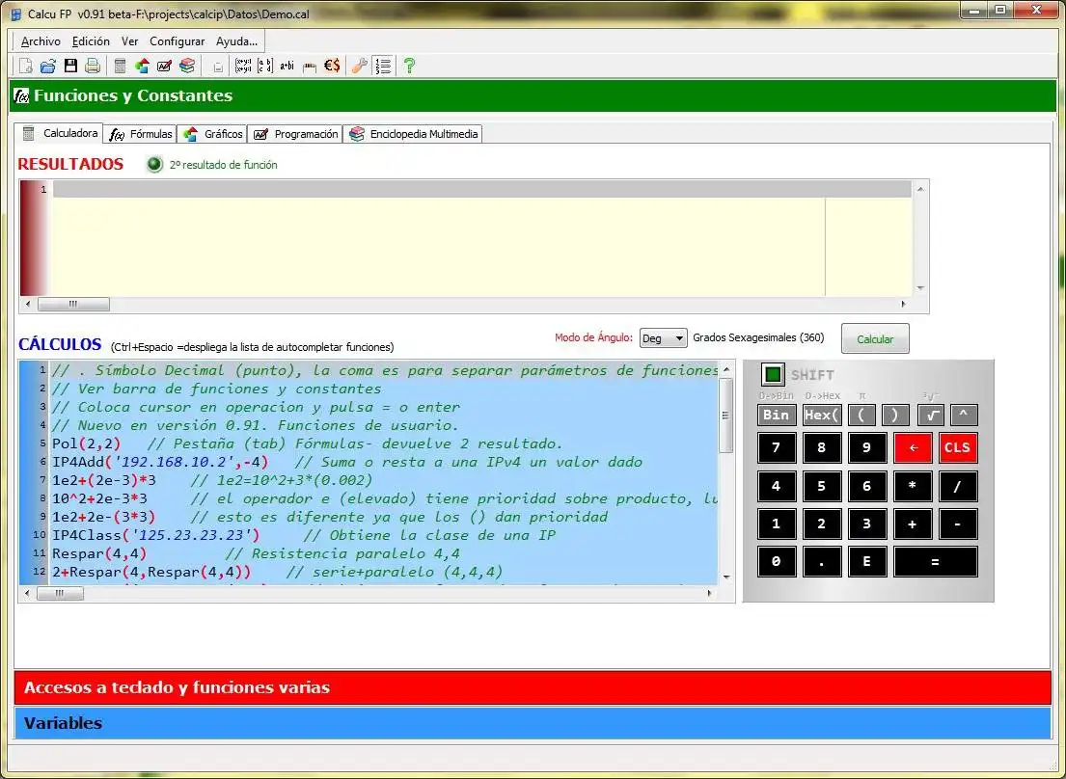Click the ruler units conversion icon
Image resolution: width=1066 pixels, height=779 pixels.
(310, 67)
